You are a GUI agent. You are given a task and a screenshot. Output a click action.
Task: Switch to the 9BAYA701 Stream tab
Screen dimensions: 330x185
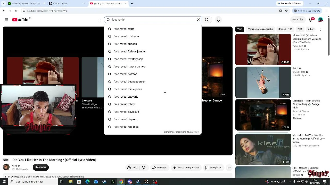(x=26, y=4)
